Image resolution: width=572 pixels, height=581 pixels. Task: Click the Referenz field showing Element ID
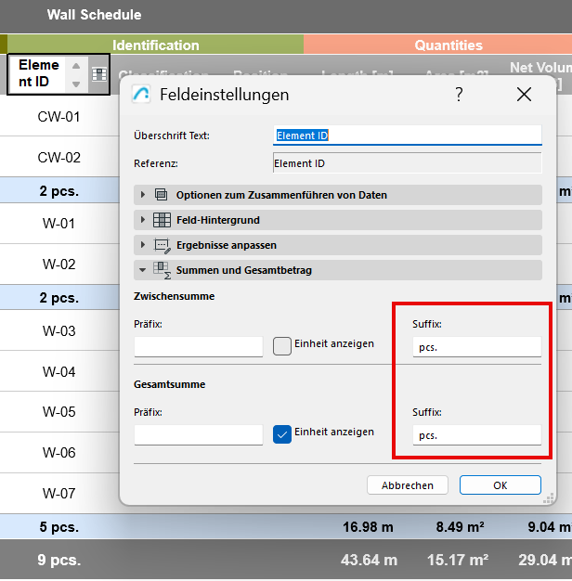coord(407,163)
